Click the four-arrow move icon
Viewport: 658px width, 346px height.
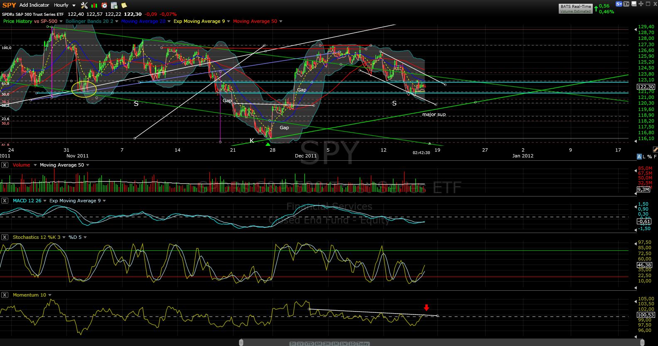641,4
